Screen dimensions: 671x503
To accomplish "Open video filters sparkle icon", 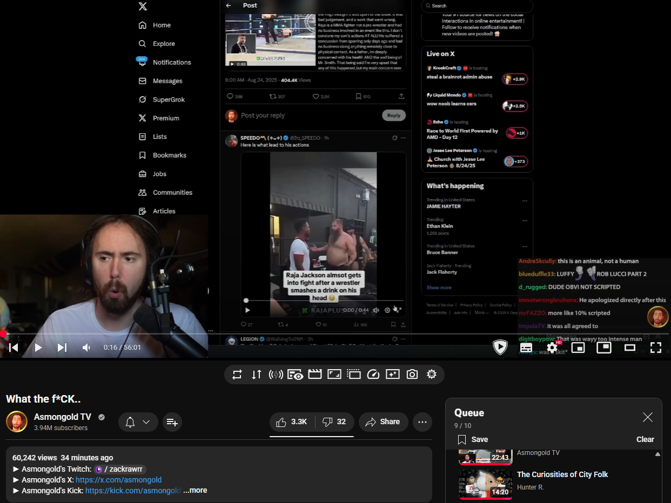I will tap(393, 375).
